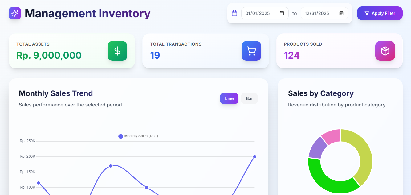
Task: Open the date picker for 12/31/2025
Action: (x=341, y=13)
